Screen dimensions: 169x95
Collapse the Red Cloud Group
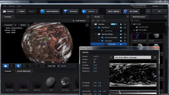pyautogui.click(x=96, y=34)
